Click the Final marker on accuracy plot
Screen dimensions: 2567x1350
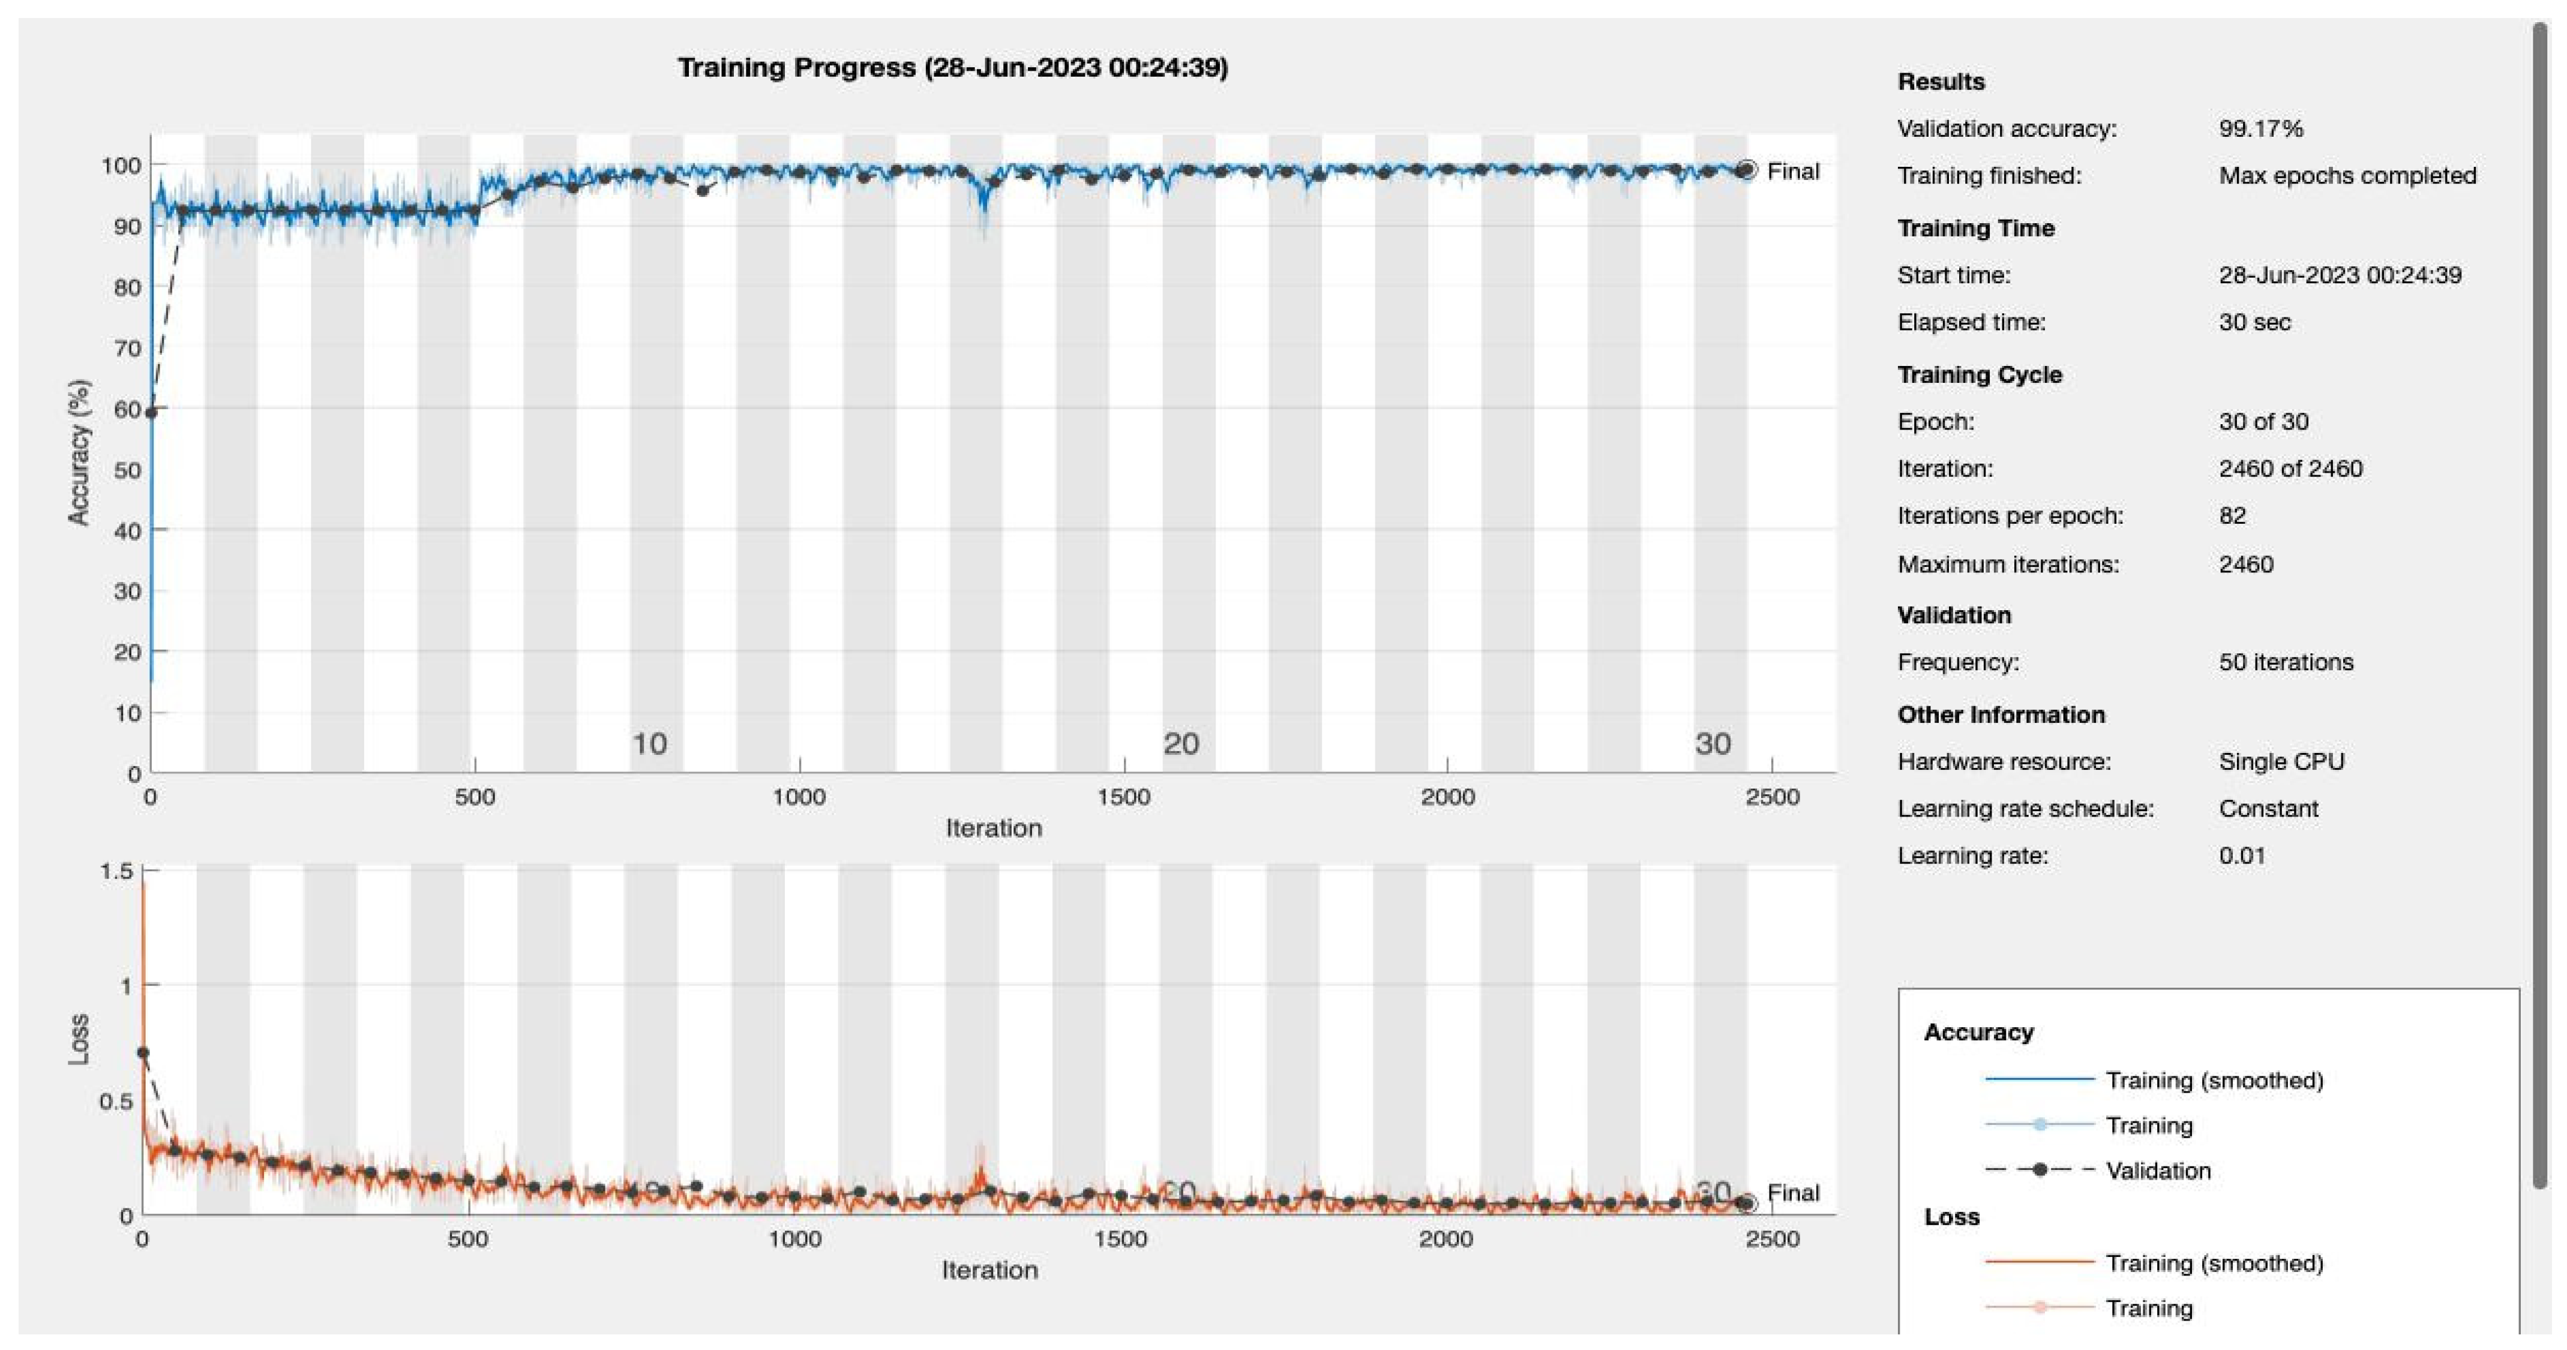click(1746, 170)
